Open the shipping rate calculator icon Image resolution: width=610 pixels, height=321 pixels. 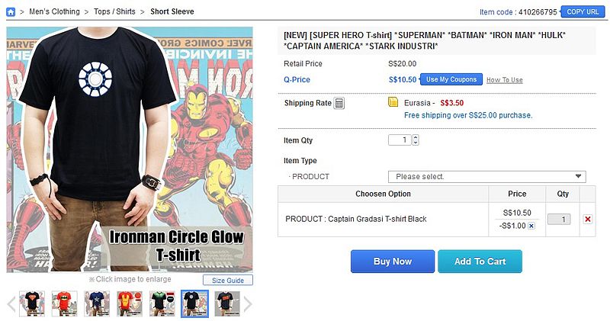click(339, 103)
